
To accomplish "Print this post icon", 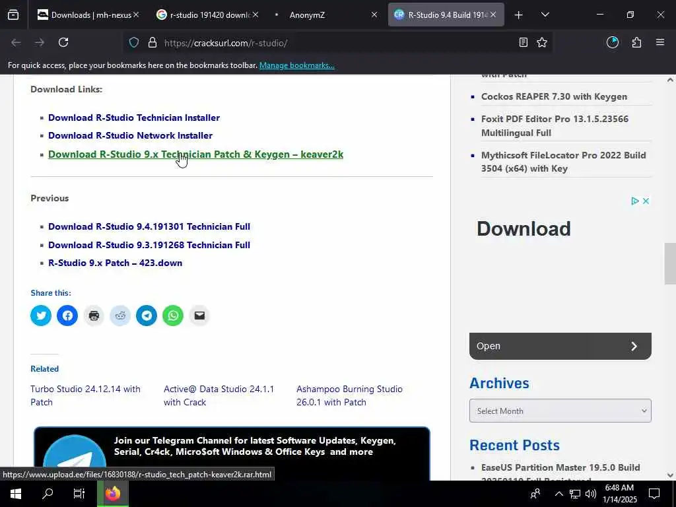I will pyautogui.click(x=94, y=316).
